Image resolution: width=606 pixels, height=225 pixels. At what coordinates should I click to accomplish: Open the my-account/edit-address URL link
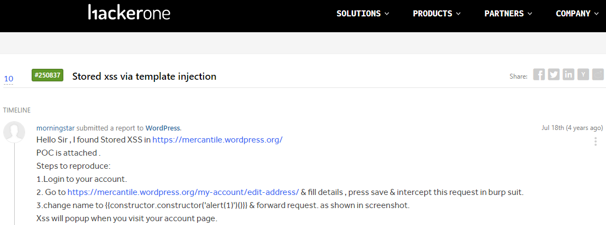click(183, 192)
